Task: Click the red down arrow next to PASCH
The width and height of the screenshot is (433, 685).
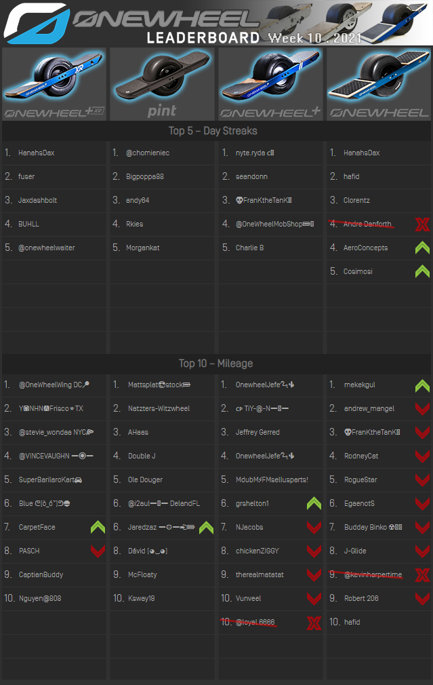Action: tap(98, 551)
